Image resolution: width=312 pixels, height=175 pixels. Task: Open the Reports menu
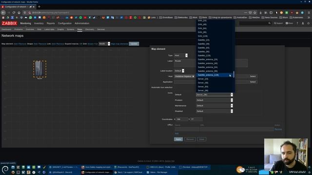coord(51,23)
